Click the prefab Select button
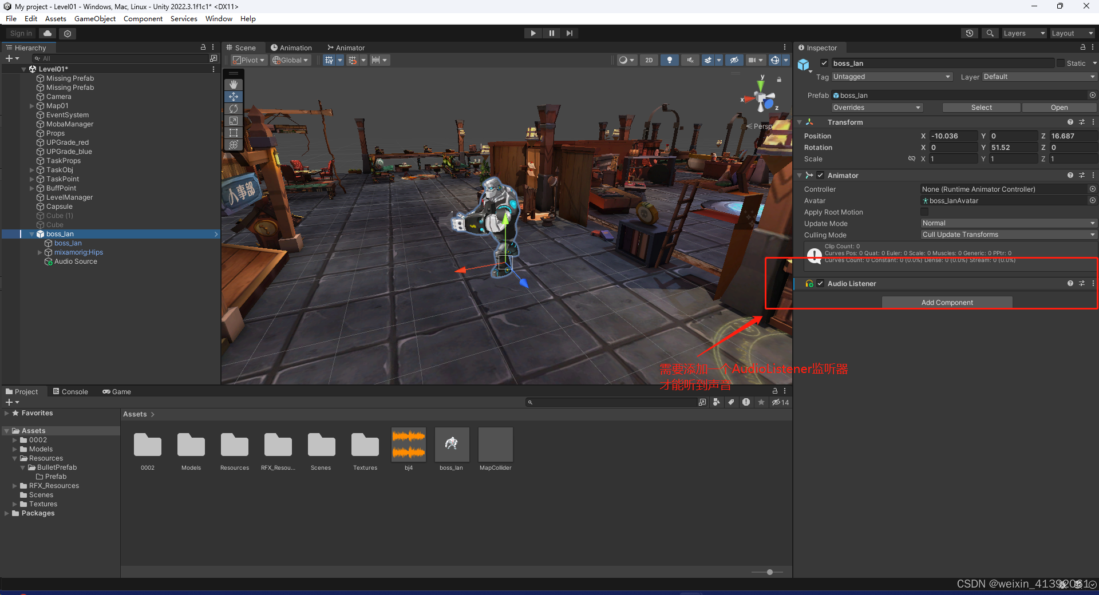This screenshot has width=1099, height=595. (x=981, y=108)
